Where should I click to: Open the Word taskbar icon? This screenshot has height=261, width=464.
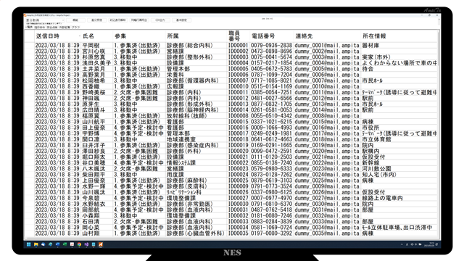(58, 244)
